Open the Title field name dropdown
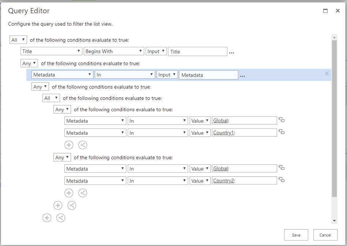This screenshot has width=347, height=246. pyautogui.click(x=51, y=52)
